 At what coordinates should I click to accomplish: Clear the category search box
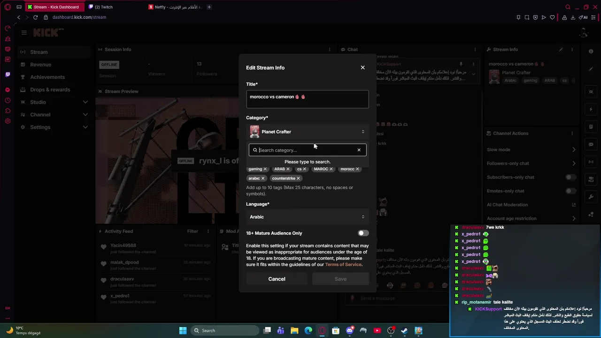point(359,150)
